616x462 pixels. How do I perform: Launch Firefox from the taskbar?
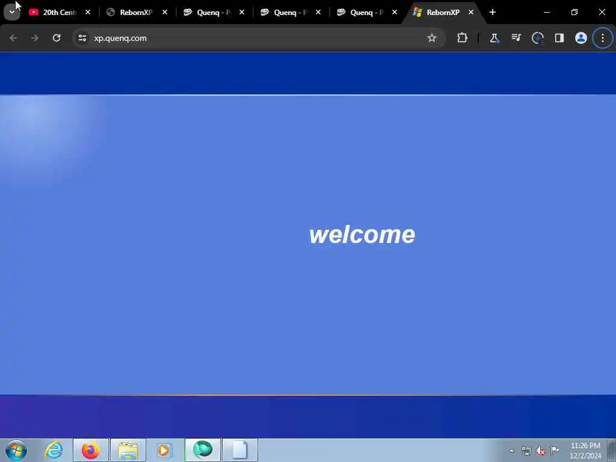pyautogui.click(x=90, y=450)
